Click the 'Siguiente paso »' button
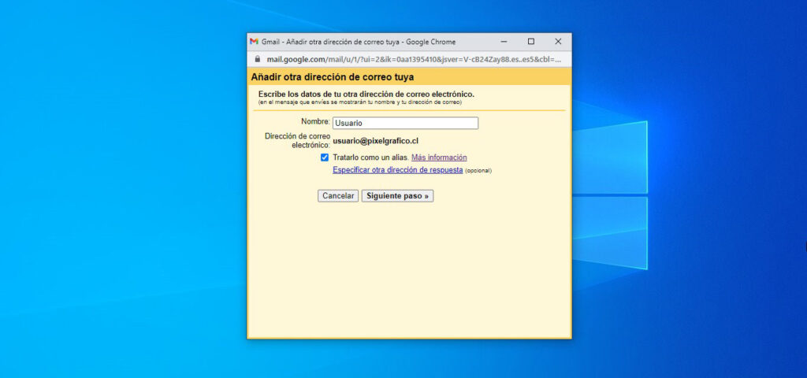The image size is (807, 378). (x=397, y=195)
